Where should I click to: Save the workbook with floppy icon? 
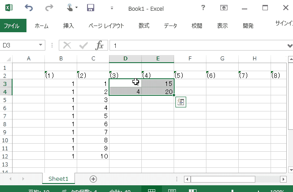pos(91,8)
